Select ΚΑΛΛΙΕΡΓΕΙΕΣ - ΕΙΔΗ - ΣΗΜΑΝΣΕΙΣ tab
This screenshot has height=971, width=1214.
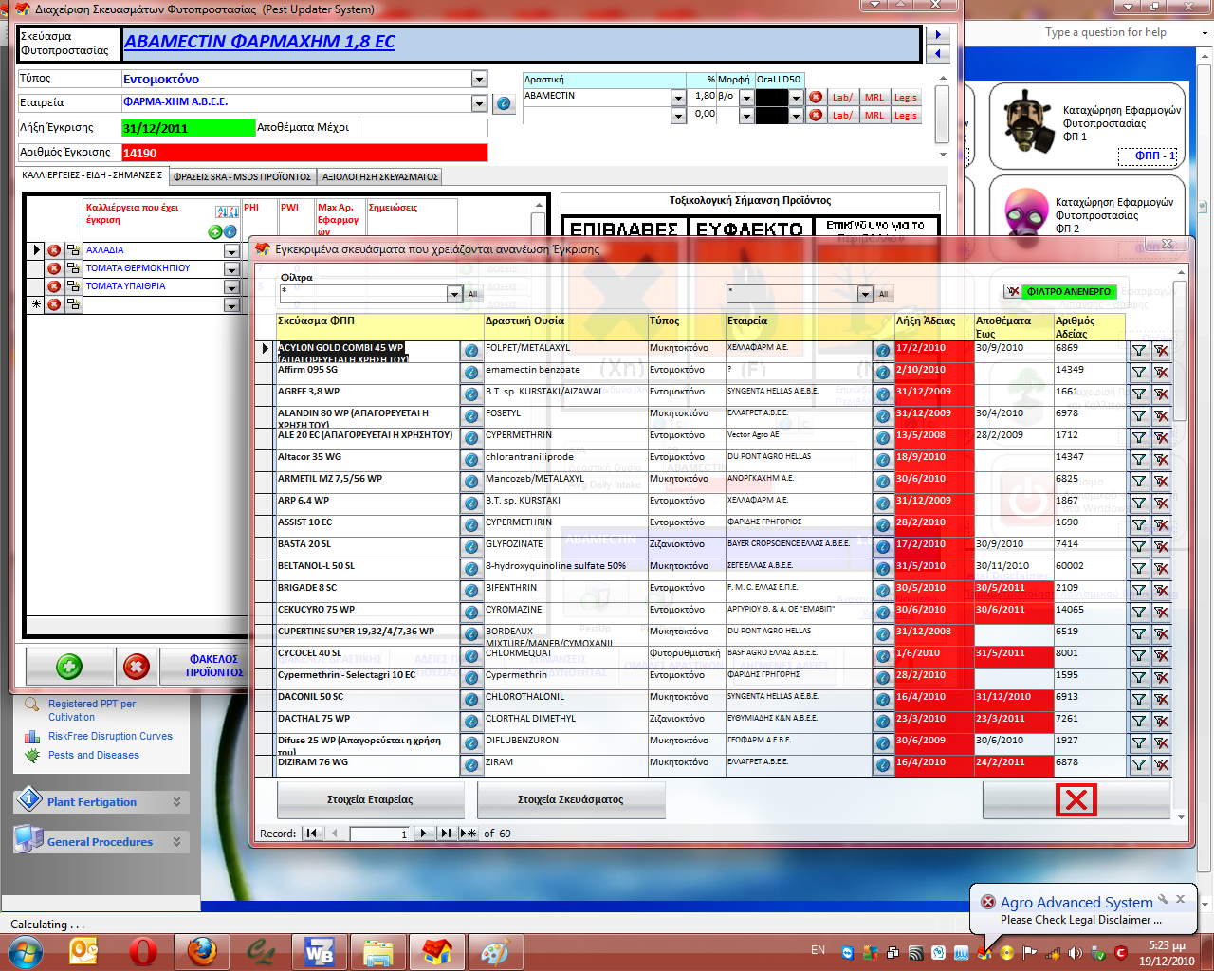93,175
